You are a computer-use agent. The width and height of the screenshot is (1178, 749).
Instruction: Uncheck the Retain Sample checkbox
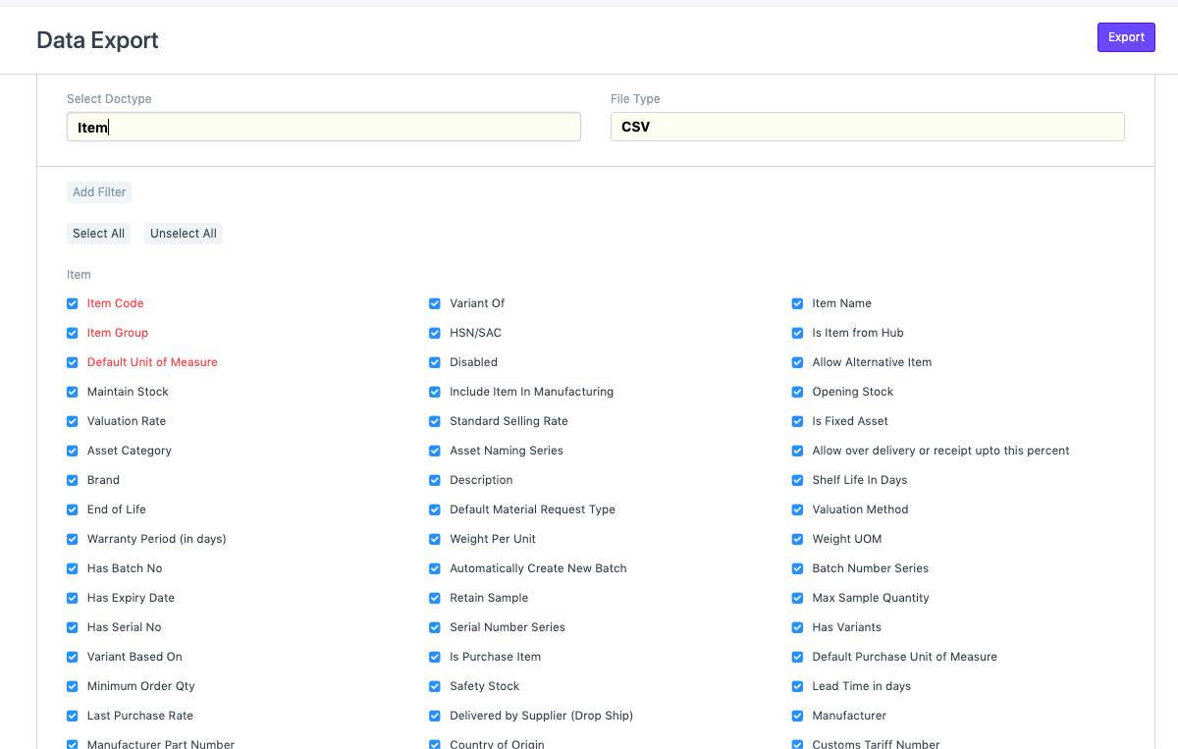coord(435,599)
